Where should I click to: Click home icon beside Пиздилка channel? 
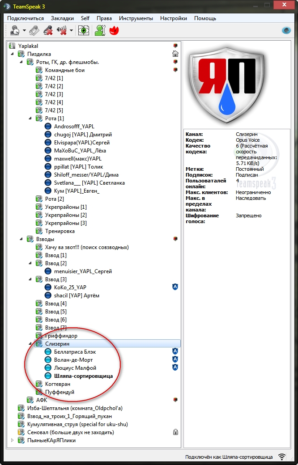pyautogui.click(x=175, y=54)
